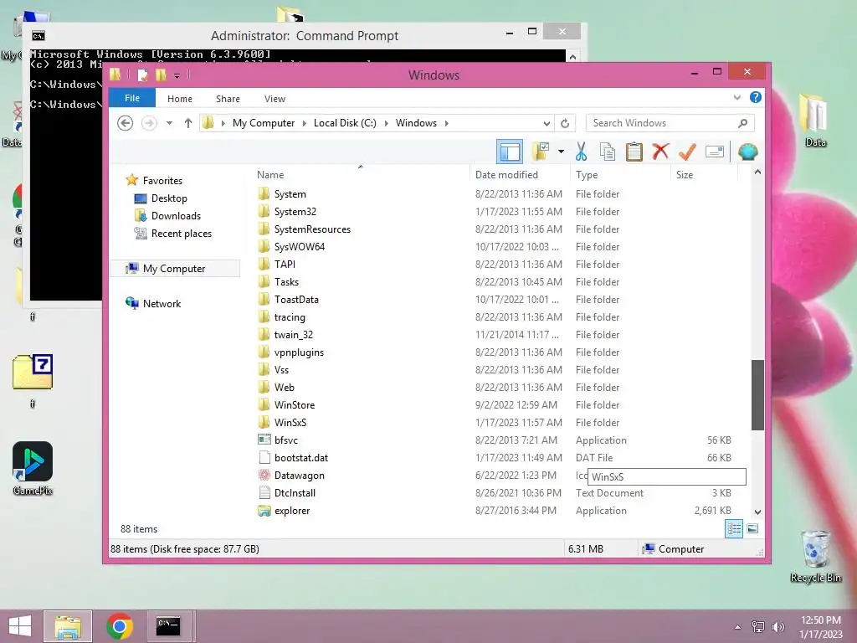Go up one folder level

pos(188,123)
